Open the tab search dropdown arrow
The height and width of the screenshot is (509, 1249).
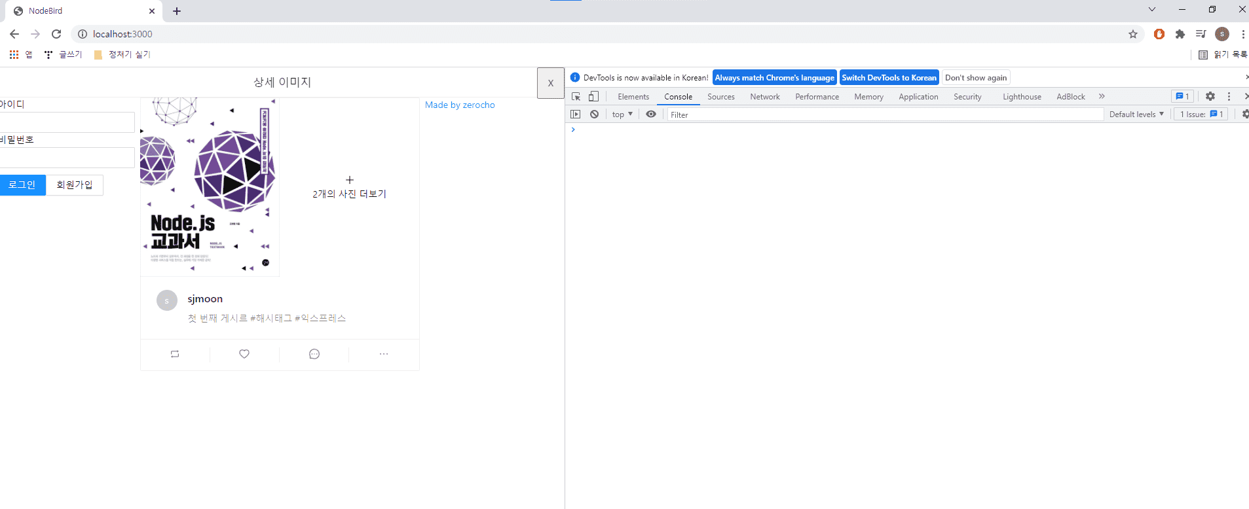[x=1152, y=9]
